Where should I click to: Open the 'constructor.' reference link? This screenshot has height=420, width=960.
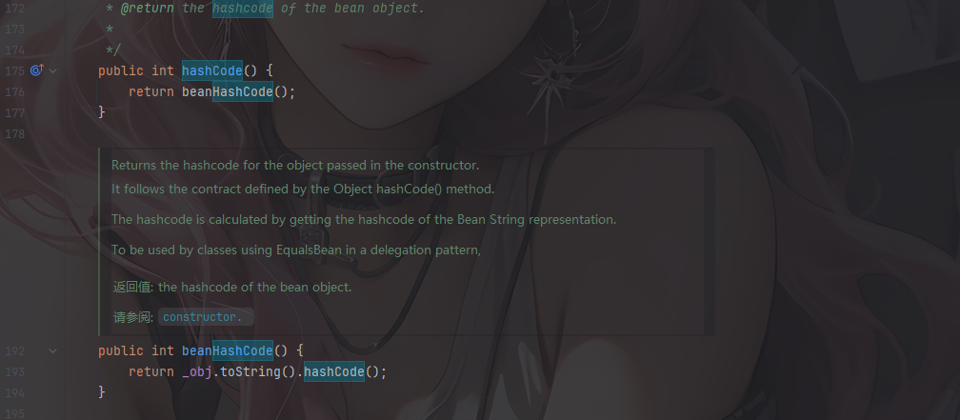pyautogui.click(x=203, y=317)
